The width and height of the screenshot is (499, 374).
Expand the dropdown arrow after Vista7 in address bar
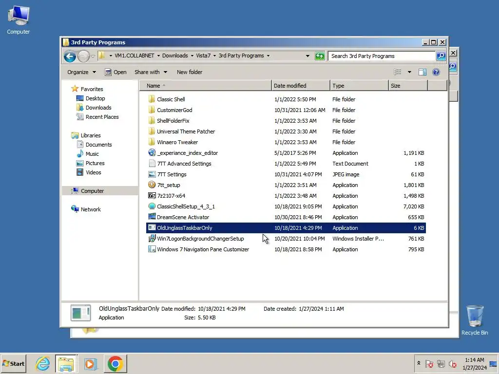(x=214, y=56)
